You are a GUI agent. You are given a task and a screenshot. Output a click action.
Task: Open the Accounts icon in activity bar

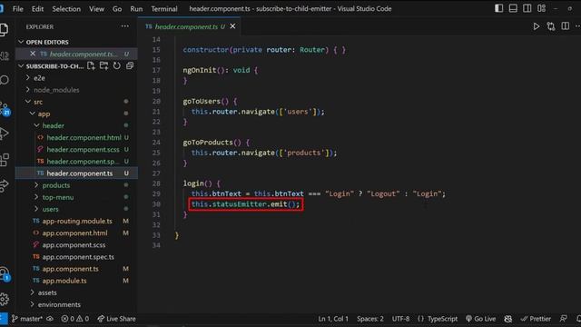coord(5,274)
